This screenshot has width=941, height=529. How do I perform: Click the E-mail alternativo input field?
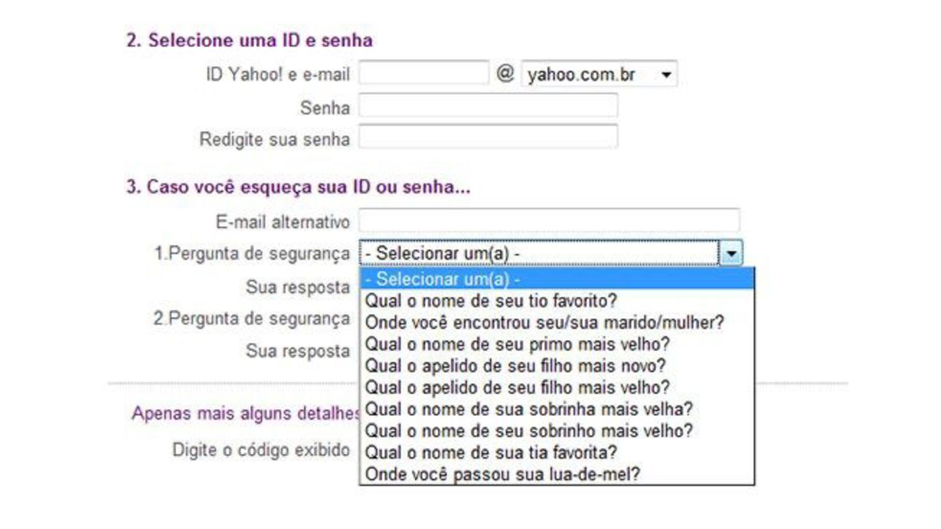(x=549, y=221)
